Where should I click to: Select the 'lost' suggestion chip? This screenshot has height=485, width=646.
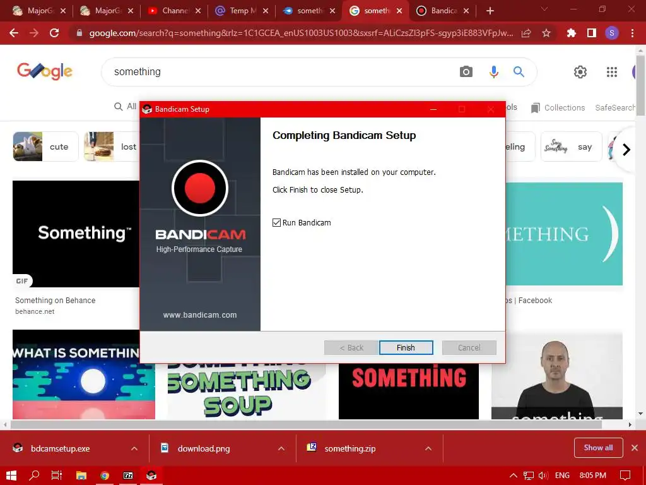(111, 147)
